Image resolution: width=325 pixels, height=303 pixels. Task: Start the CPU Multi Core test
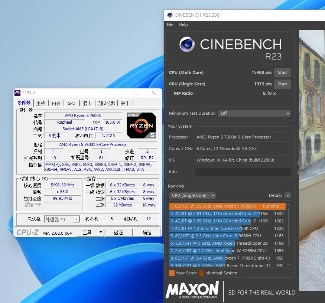(x=282, y=72)
